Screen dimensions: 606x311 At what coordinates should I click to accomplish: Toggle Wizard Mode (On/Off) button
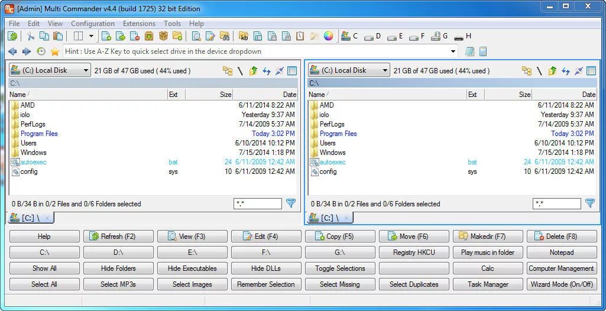click(562, 284)
